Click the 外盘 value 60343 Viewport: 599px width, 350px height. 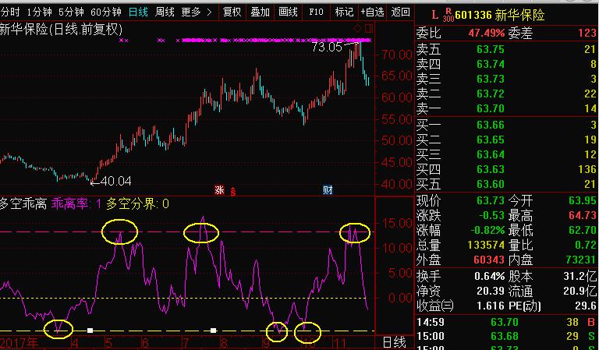point(488,260)
